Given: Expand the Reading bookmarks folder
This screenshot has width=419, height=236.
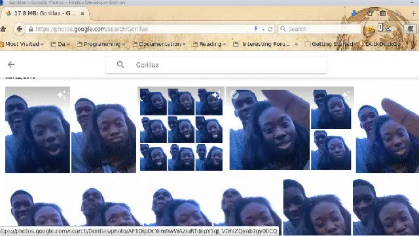Looking at the screenshot, I should (209, 44).
